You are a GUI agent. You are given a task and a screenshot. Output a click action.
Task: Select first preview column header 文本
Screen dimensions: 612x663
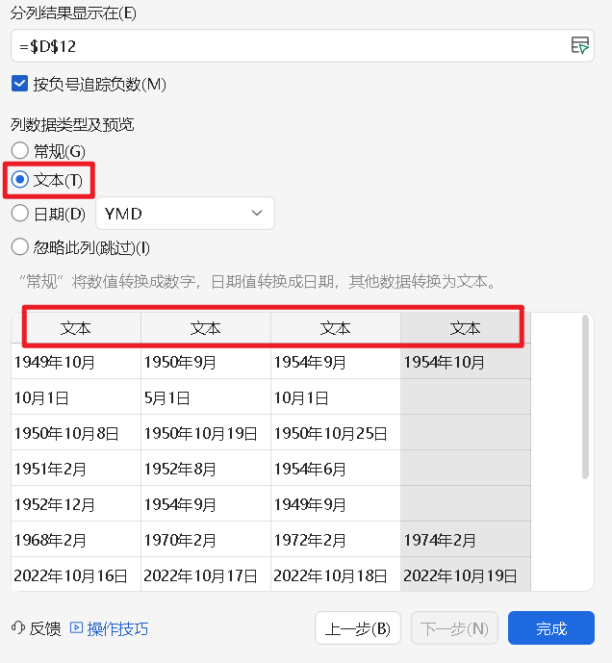click(x=76, y=328)
